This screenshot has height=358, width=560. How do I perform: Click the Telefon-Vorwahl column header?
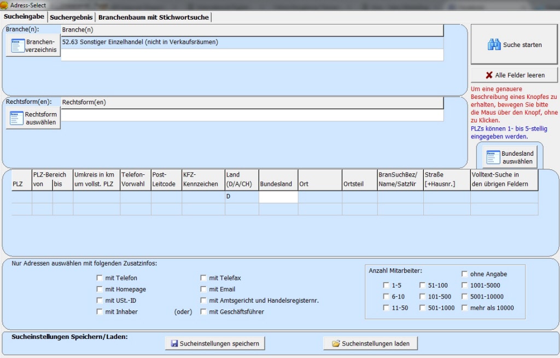(136, 179)
